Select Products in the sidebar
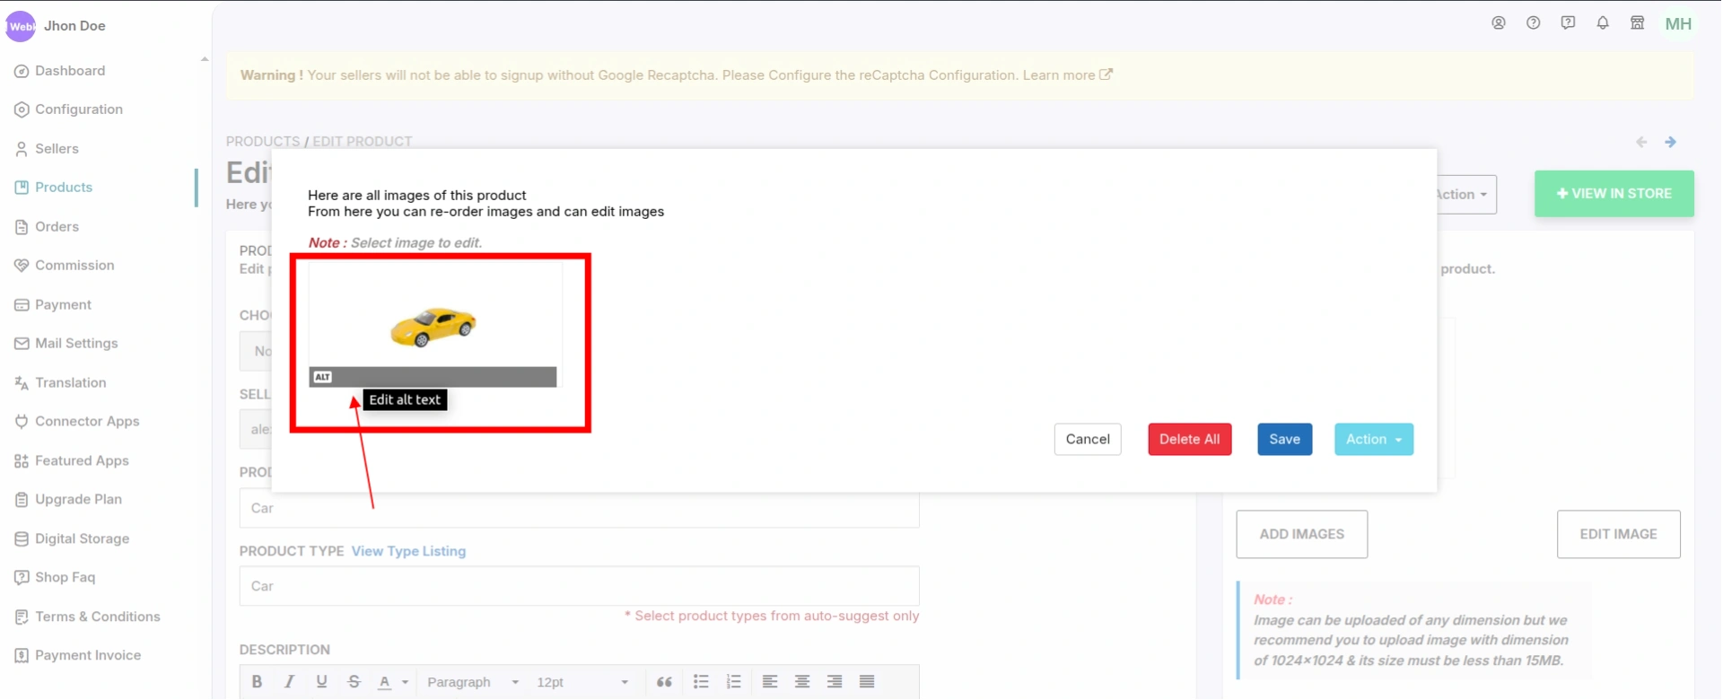This screenshot has height=700, width=1723. pyautogui.click(x=54, y=188)
